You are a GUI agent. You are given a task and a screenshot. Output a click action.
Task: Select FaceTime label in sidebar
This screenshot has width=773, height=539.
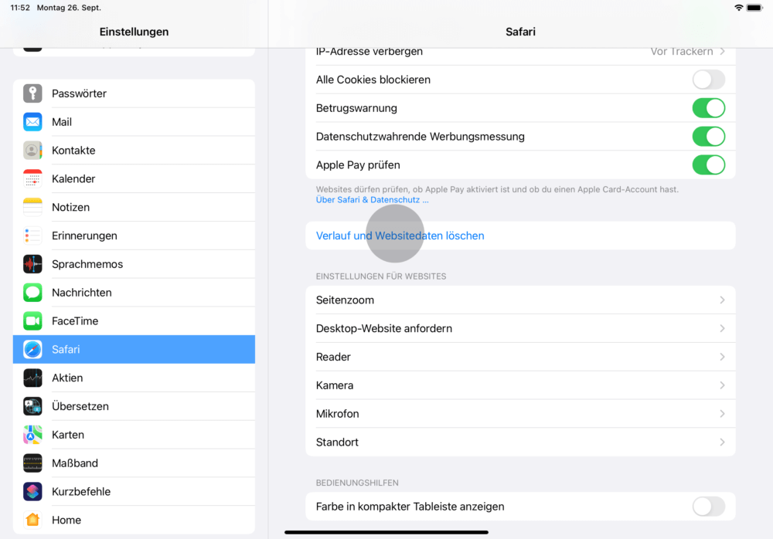click(x=75, y=321)
